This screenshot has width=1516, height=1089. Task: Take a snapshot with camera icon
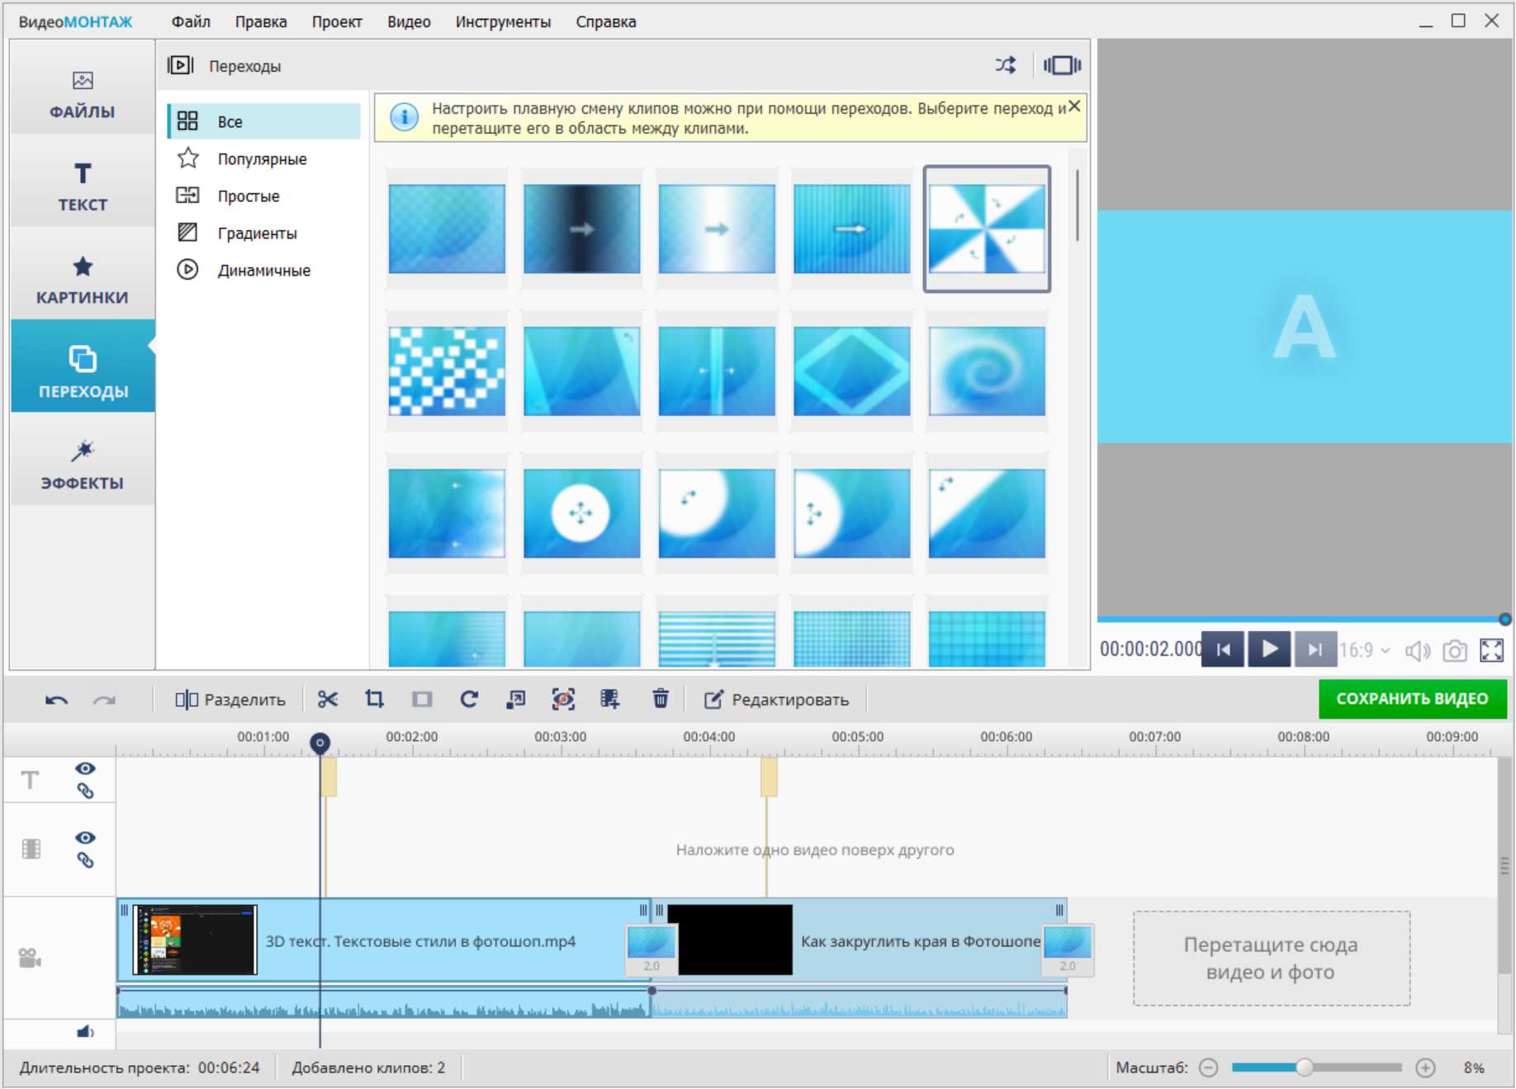(x=1454, y=651)
